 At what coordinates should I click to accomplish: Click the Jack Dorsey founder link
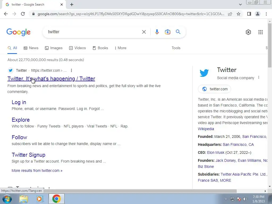click(x=225, y=160)
